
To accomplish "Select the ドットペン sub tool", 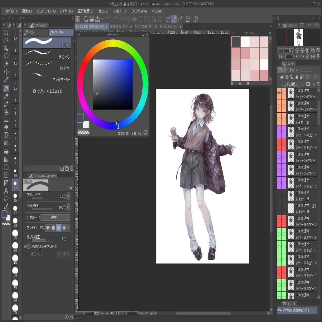I will [47, 66].
